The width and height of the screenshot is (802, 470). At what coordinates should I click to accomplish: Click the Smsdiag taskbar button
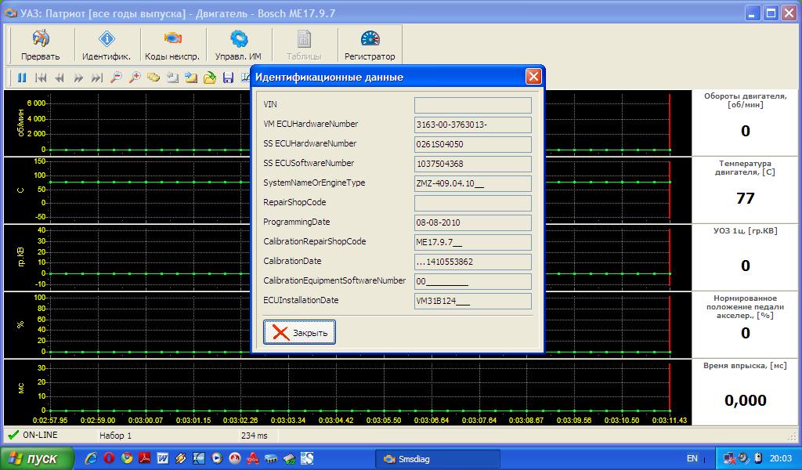tap(438, 459)
